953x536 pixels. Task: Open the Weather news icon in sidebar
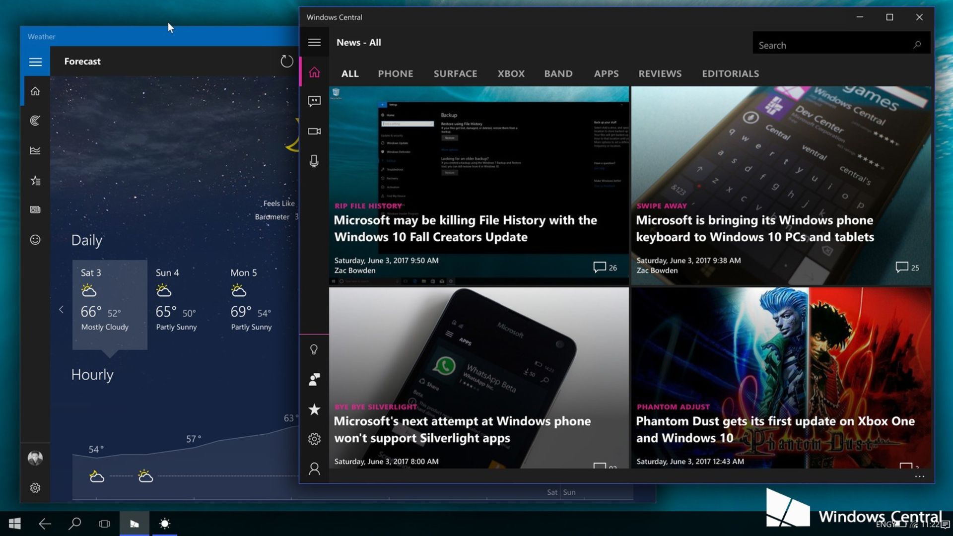click(x=35, y=210)
